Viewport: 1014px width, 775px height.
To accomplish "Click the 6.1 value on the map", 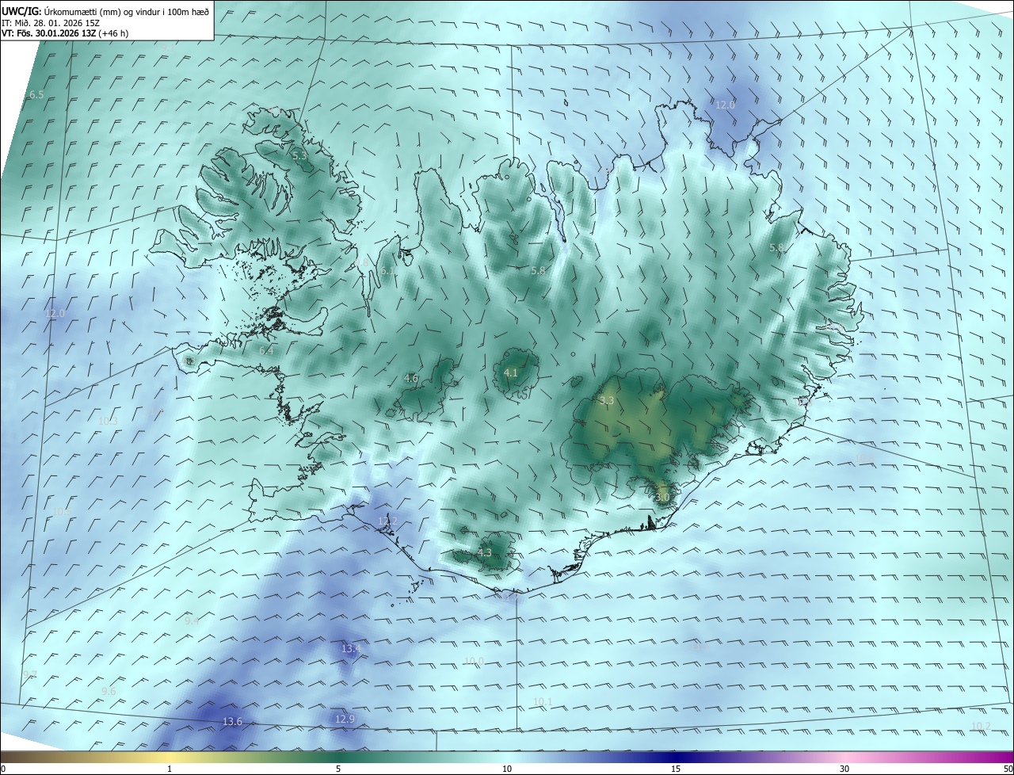I will (x=387, y=271).
